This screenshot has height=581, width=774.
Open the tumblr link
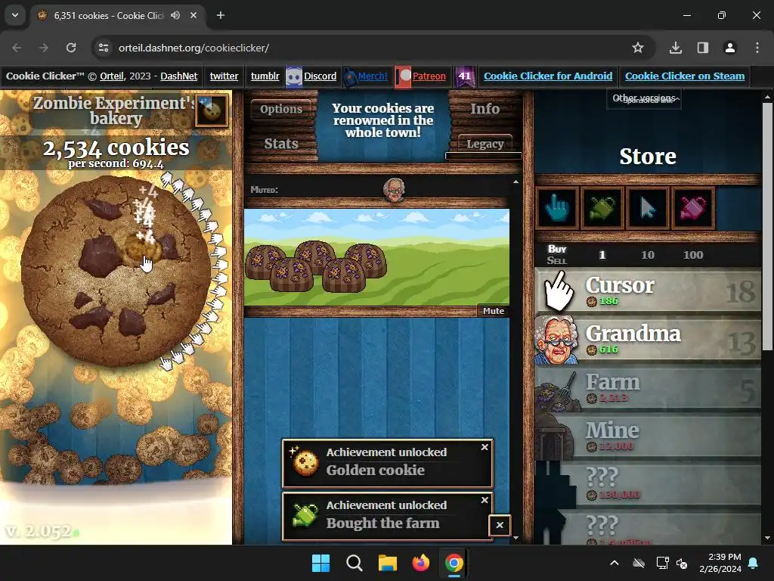(x=265, y=76)
